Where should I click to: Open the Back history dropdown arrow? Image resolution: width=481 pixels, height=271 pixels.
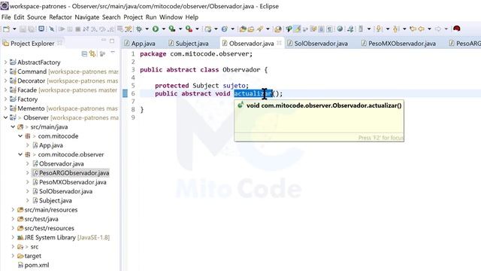click(x=429, y=29)
